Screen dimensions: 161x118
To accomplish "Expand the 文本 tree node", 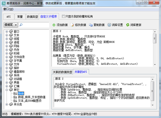I will (x=7, y=35).
